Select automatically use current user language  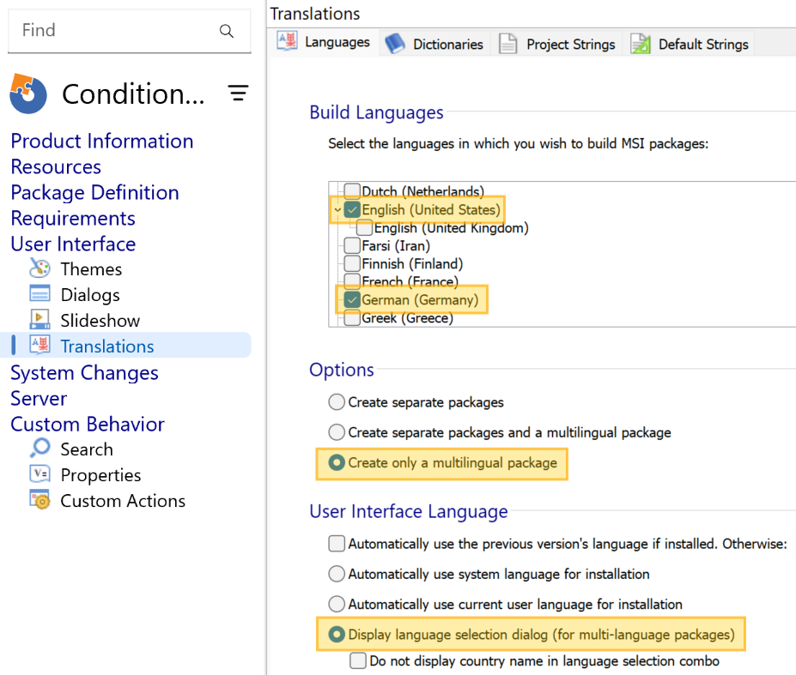[337, 604]
